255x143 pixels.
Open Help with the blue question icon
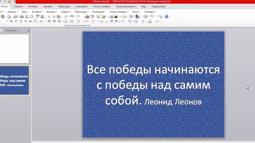coord(167,17)
